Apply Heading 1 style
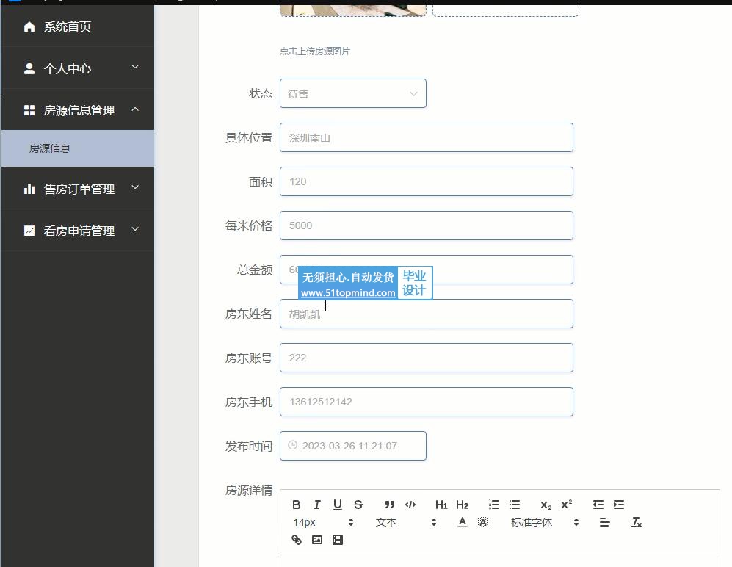Image resolution: width=732 pixels, height=567 pixels. pos(441,505)
